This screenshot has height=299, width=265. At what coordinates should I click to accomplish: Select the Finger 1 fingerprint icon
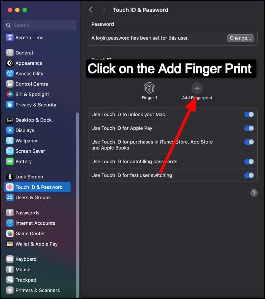[x=149, y=88]
